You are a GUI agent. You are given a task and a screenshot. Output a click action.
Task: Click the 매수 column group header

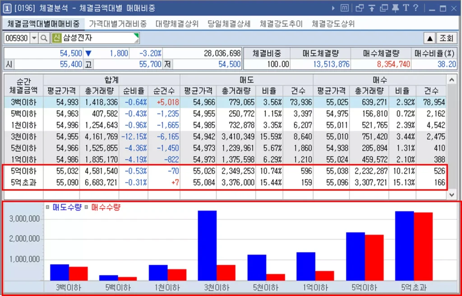380,80
